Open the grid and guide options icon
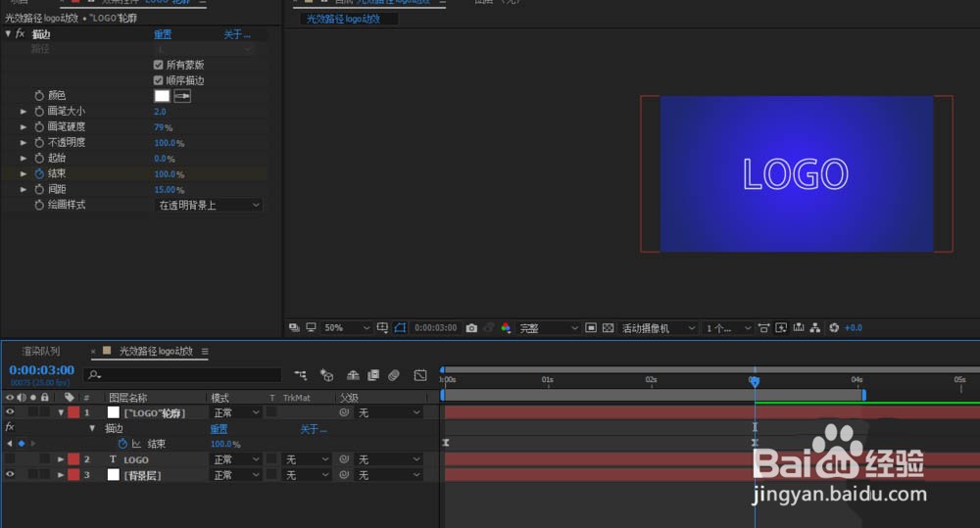The image size is (980, 528). tap(382, 327)
